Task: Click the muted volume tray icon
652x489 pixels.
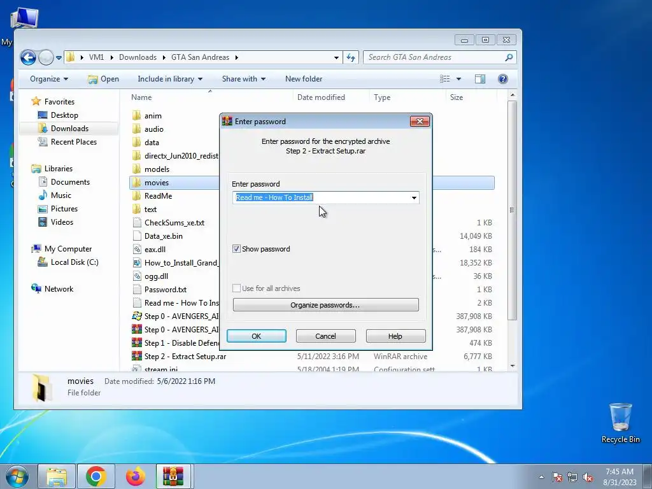Action: [x=588, y=477]
